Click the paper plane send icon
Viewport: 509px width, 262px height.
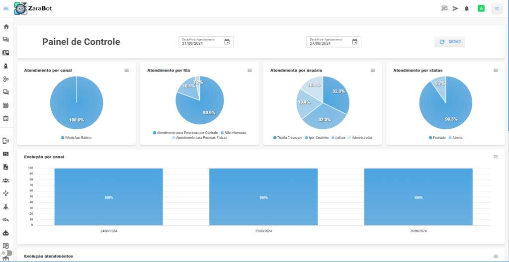tap(455, 8)
